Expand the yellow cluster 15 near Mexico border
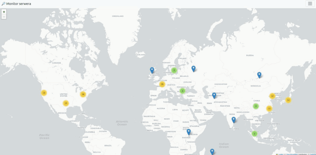 66,103
